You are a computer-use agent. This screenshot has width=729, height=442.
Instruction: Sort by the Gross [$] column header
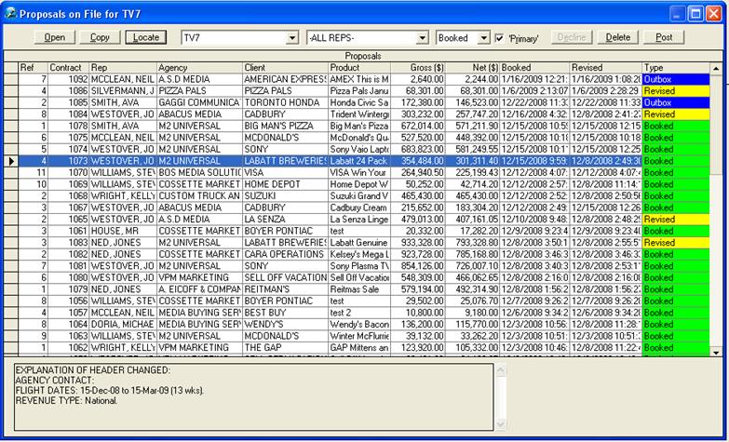(x=418, y=68)
